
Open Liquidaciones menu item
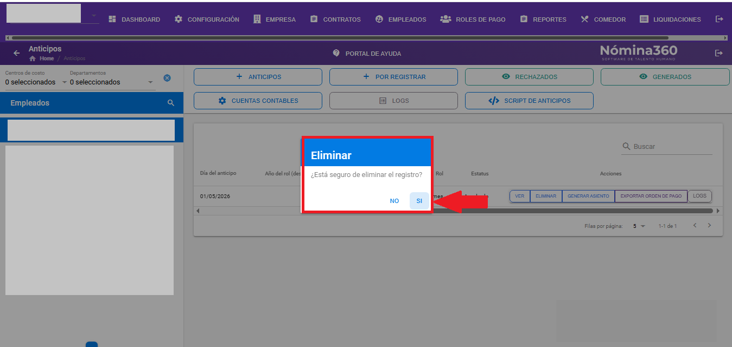tap(670, 19)
